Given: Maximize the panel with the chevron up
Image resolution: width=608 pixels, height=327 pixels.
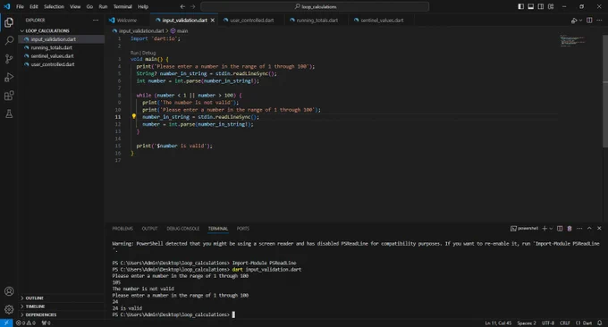Looking at the screenshot, I should pos(589,229).
